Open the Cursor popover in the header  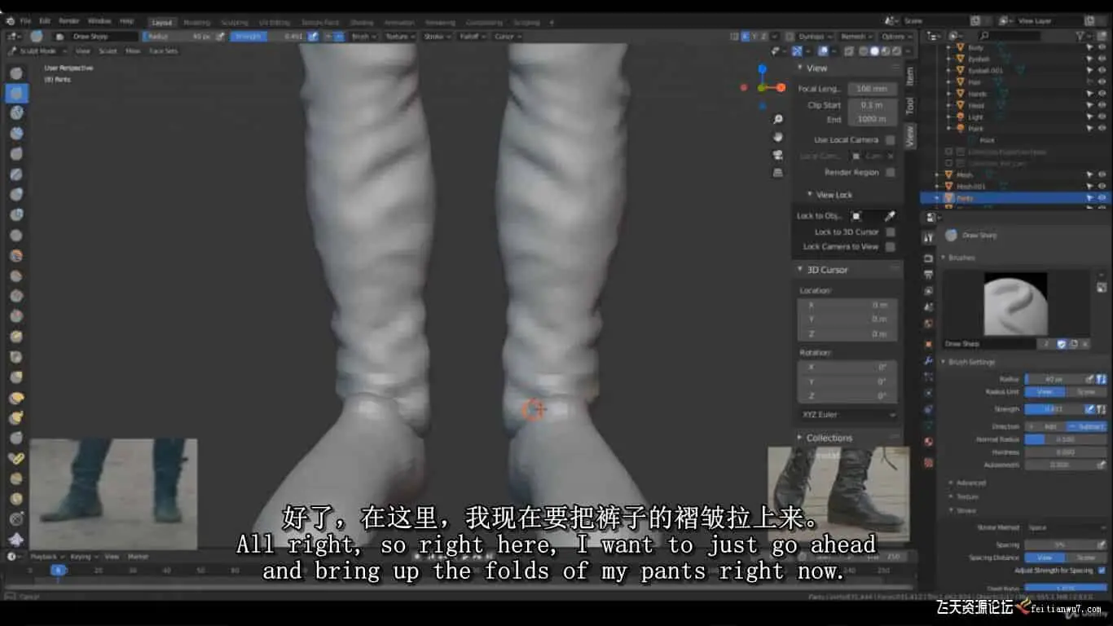pos(507,37)
